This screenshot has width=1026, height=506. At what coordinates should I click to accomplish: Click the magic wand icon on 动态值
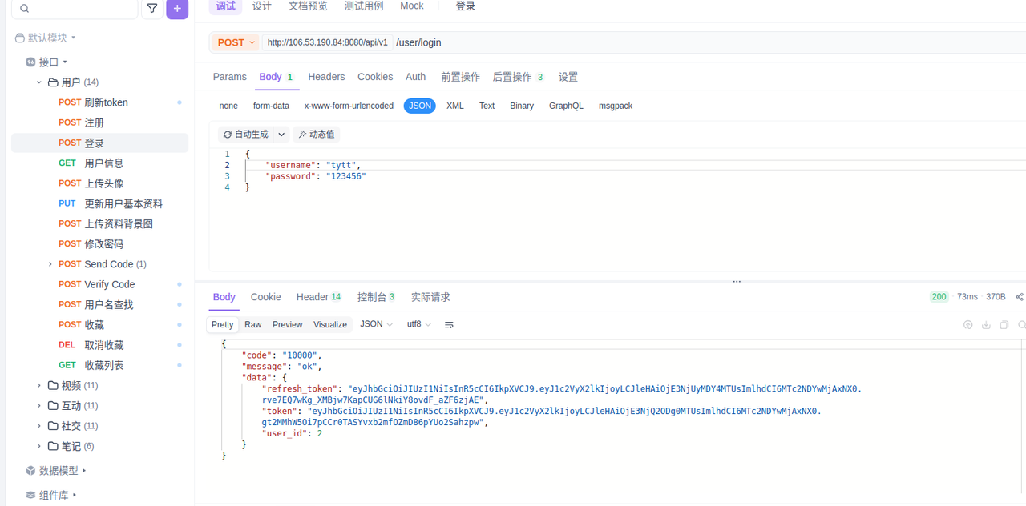click(302, 135)
